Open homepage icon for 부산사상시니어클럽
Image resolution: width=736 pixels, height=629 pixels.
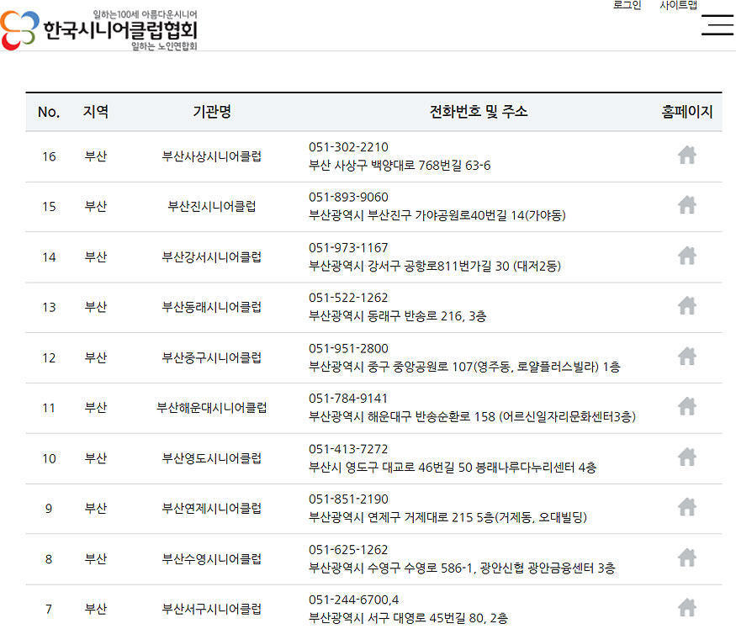(x=687, y=155)
